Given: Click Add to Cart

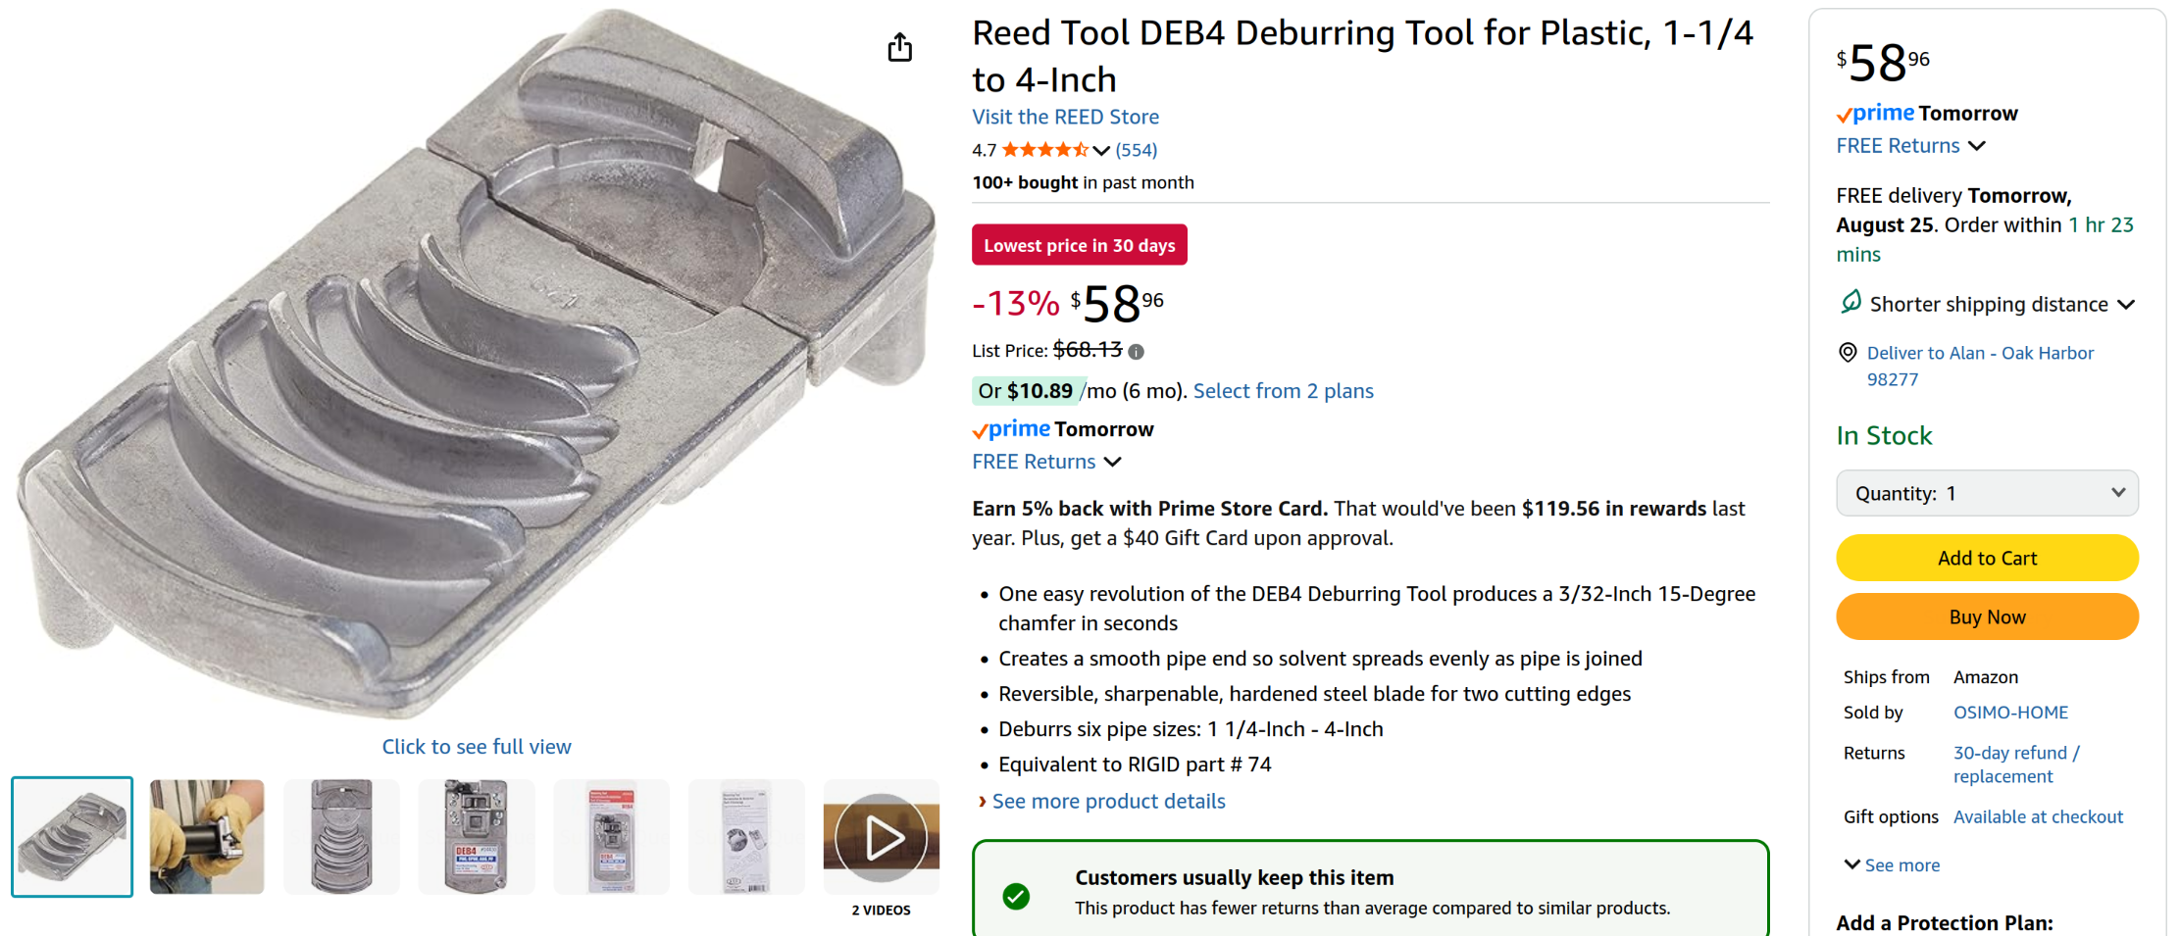Looking at the screenshot, I should pos(1987,557).
